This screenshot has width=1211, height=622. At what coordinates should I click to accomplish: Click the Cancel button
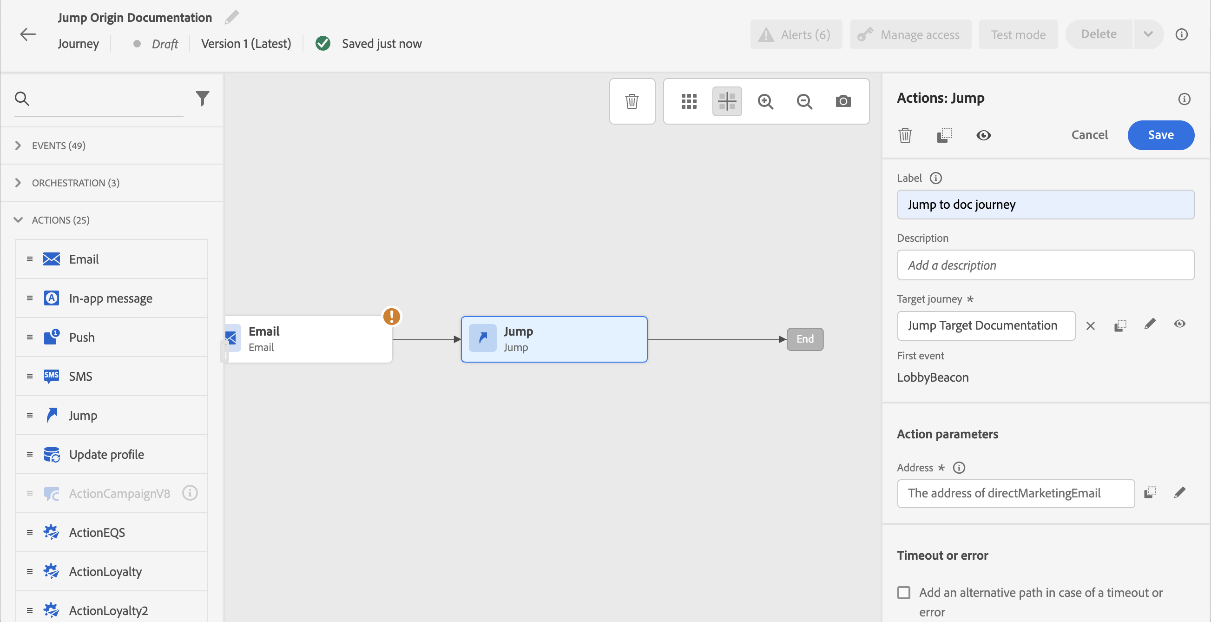pyautogui.click(x=1089, y=135)
